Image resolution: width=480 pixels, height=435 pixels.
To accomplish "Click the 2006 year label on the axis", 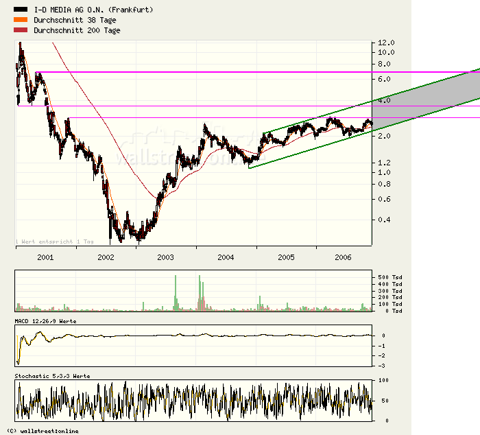I will tap(344, 257).
